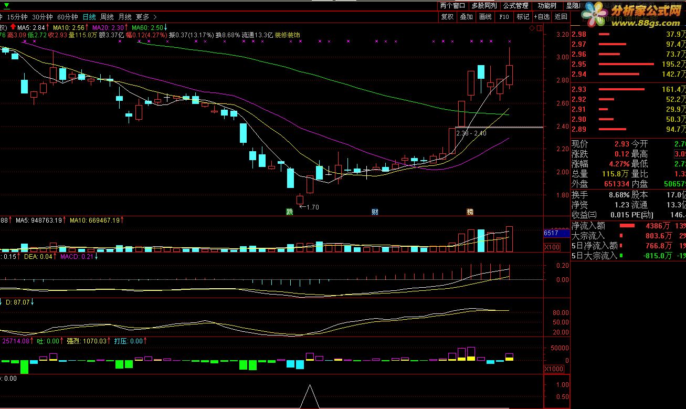Click the volume MA5: 948763.19 label
Viewport: 686px width, 409px height.
point(38,221)
